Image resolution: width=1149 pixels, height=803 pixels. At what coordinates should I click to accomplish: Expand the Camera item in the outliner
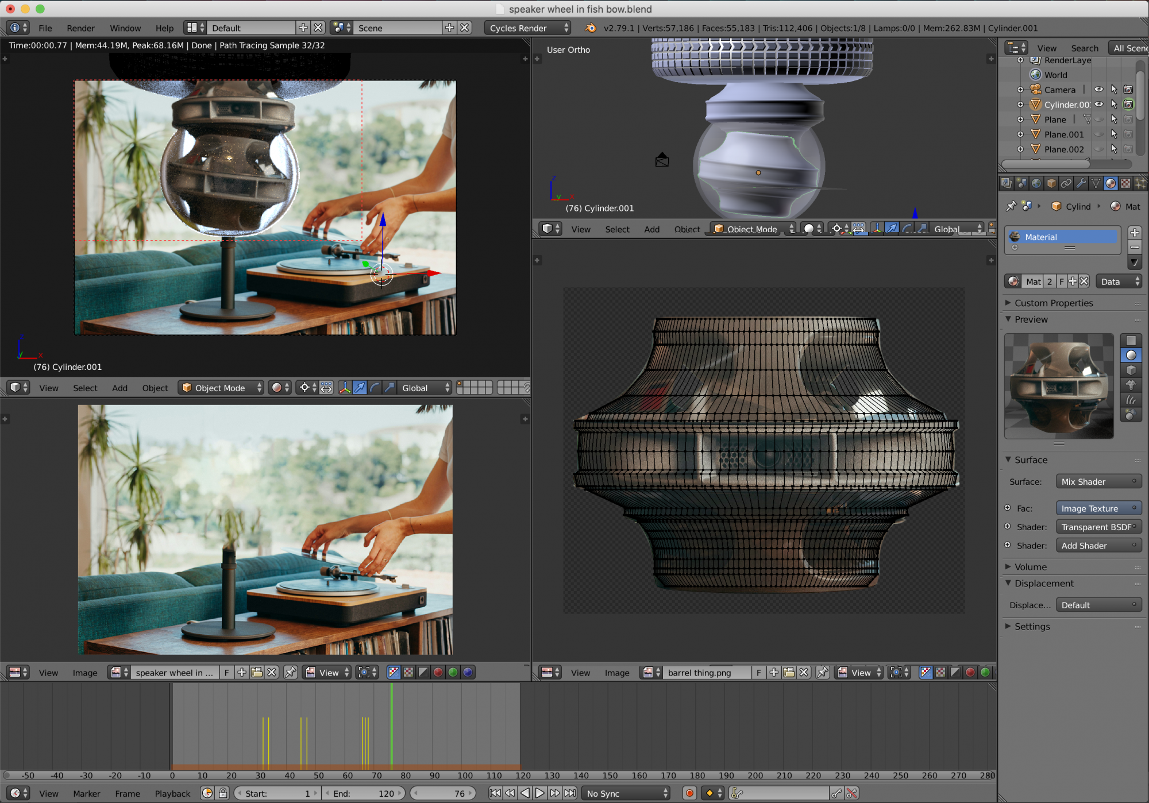pyautogui.click(x=1020, y=90)
